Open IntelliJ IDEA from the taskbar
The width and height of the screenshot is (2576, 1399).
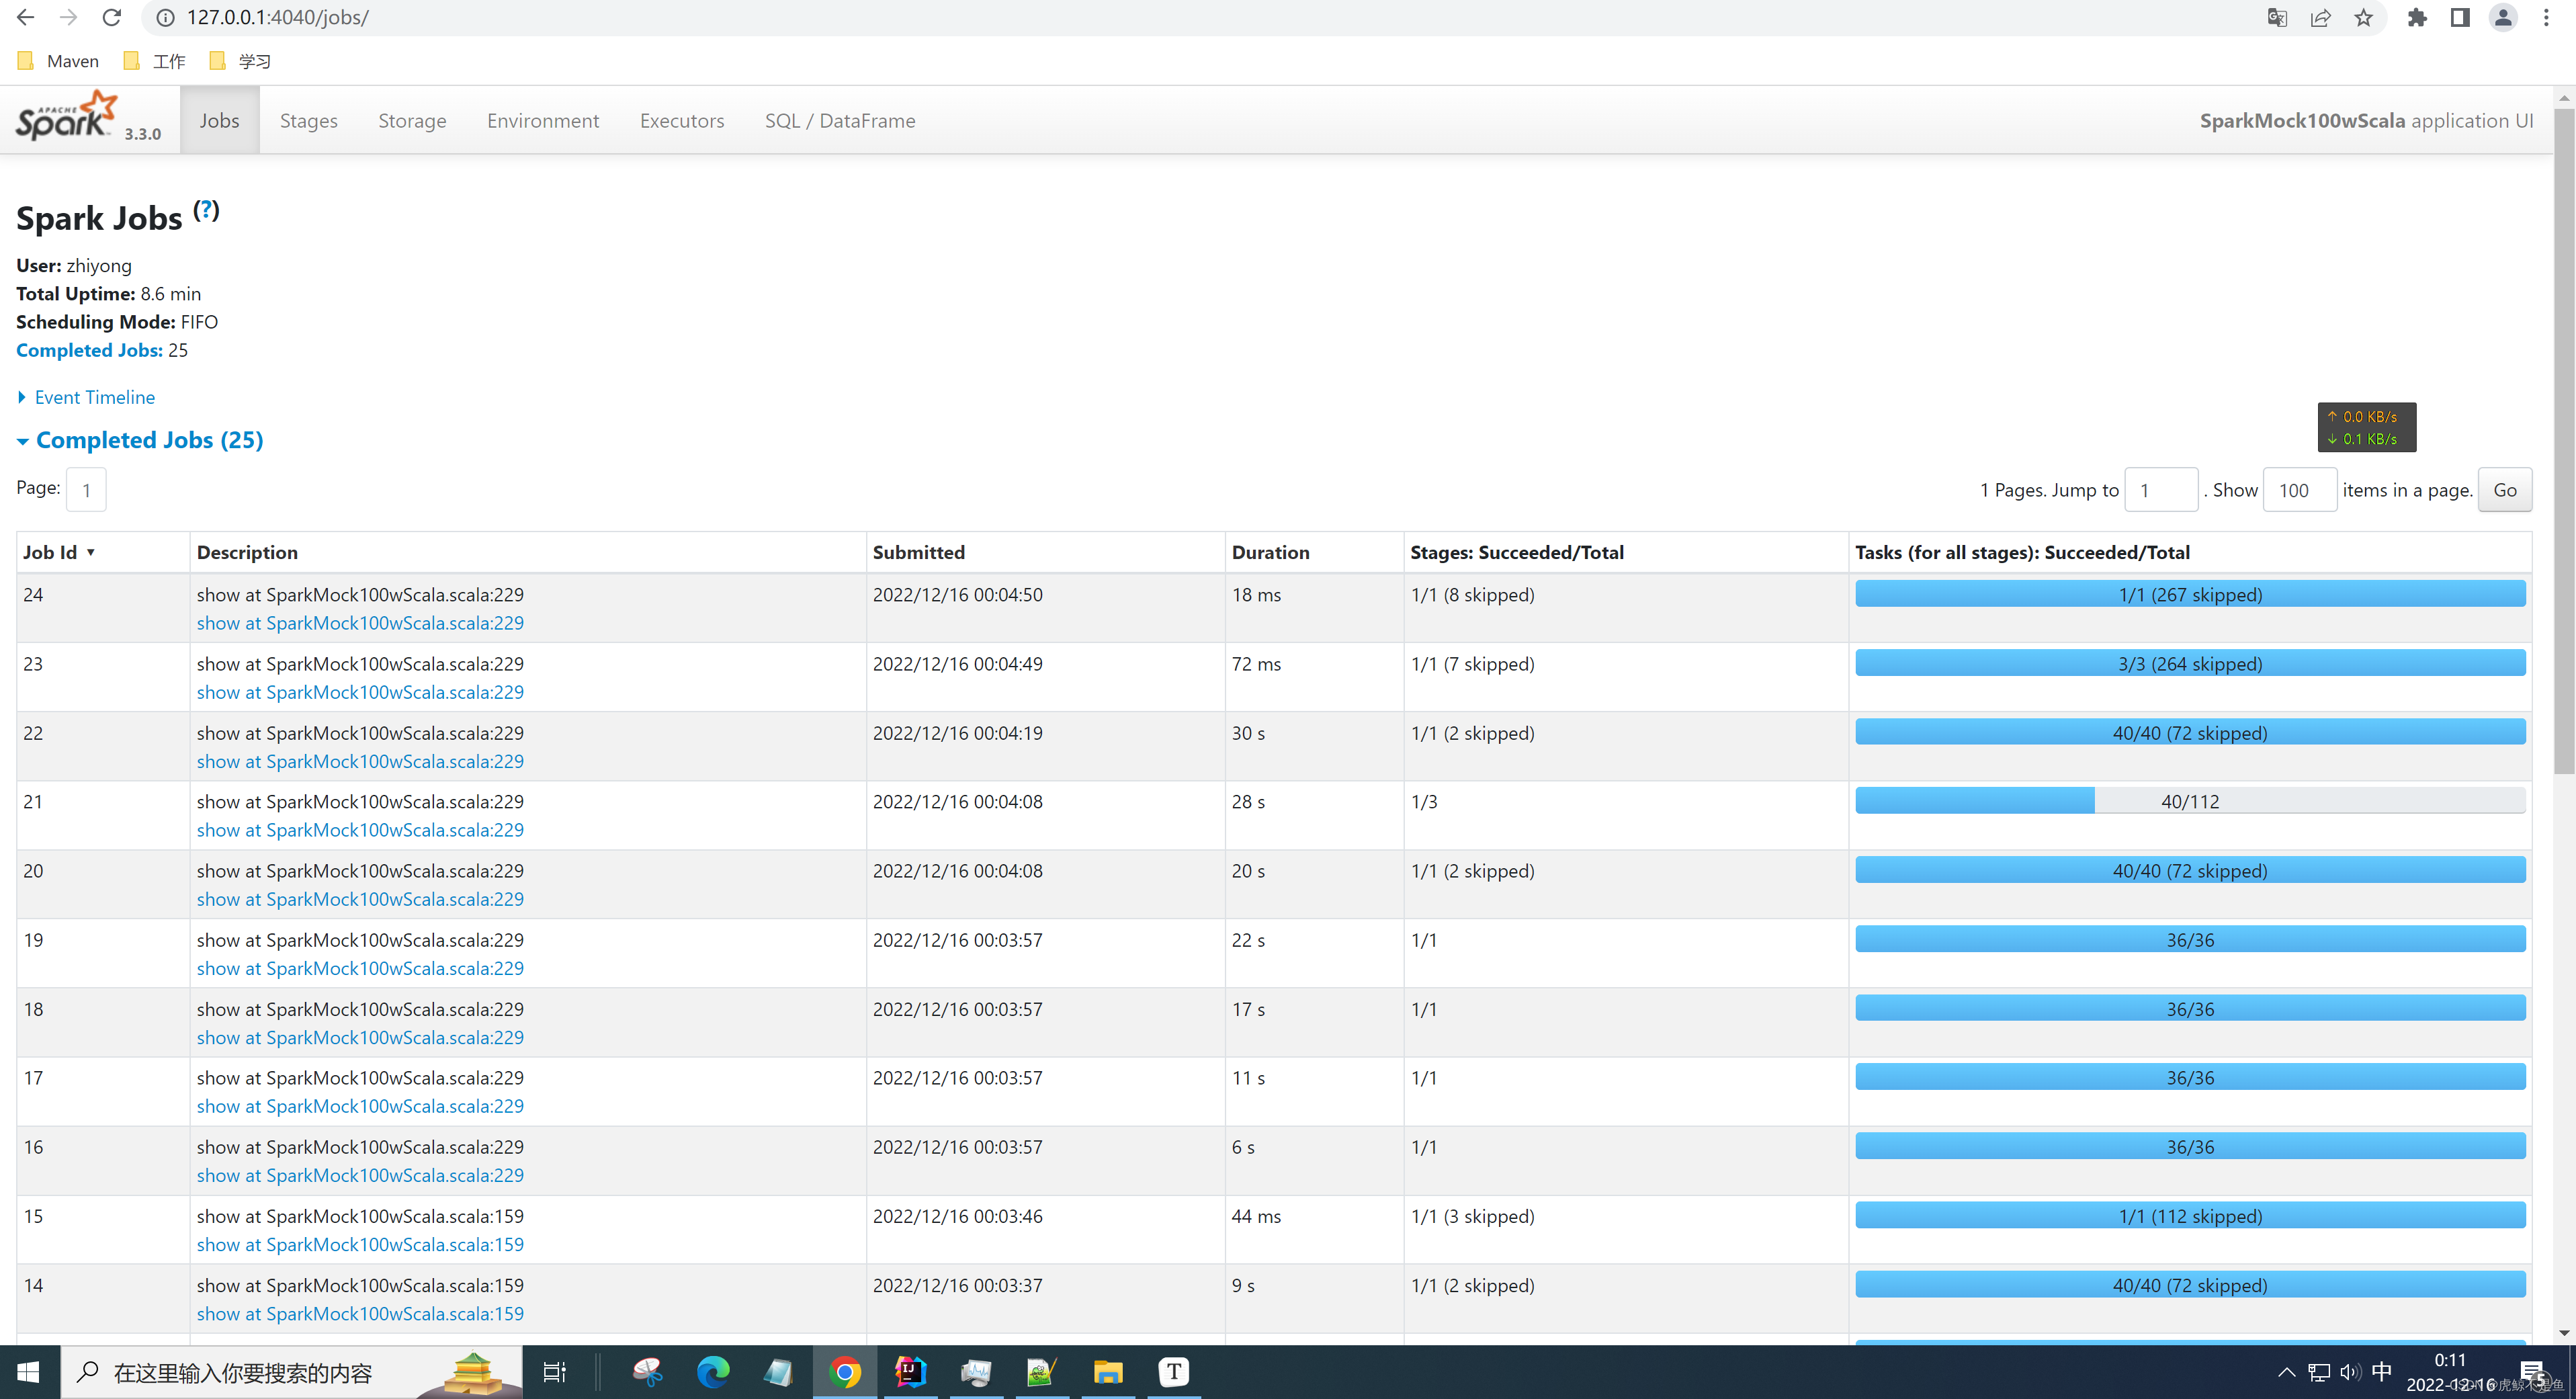909,1372
